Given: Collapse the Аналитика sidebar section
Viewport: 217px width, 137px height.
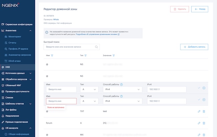Looking at the screenshot, I should point(30,30).
